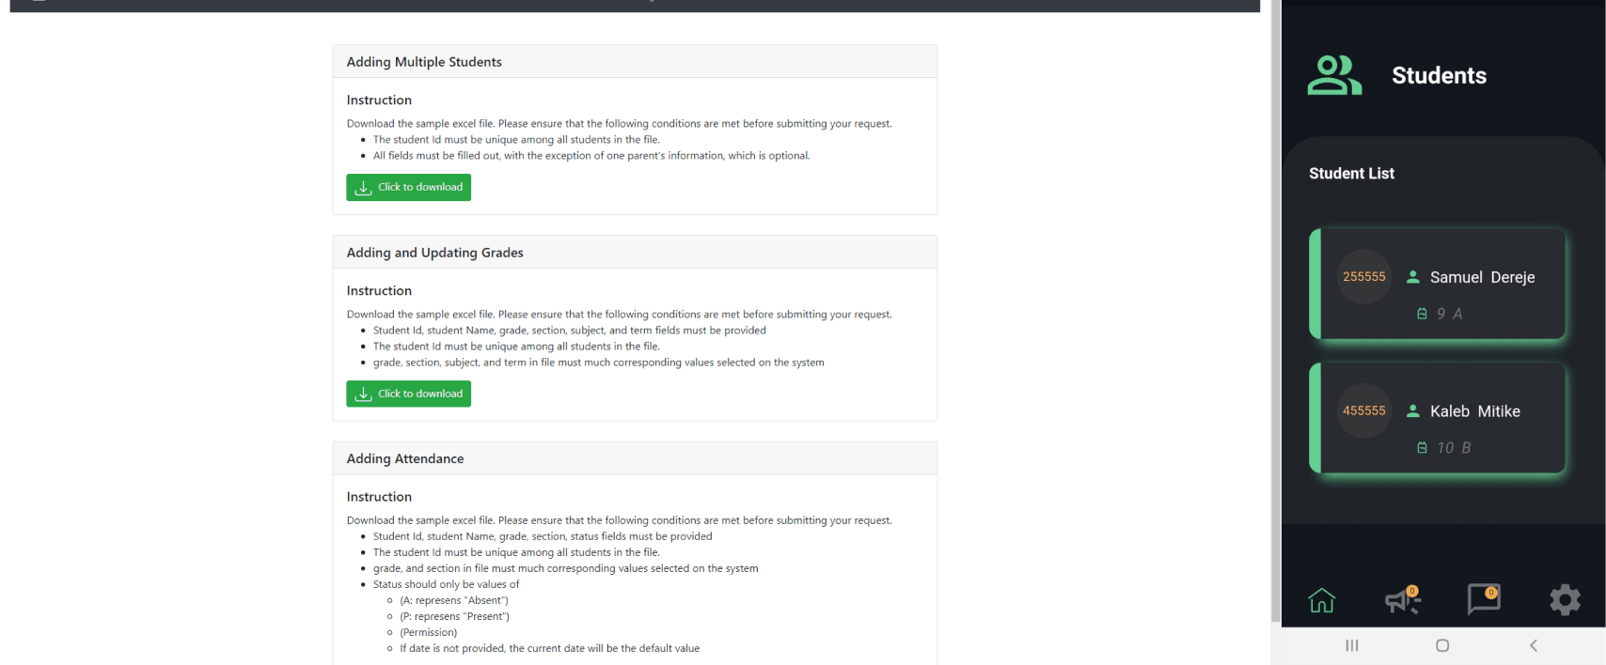Open announcements megaphone icon
This screenshot has width=1606, height=665.
[x=1403, y=599]
